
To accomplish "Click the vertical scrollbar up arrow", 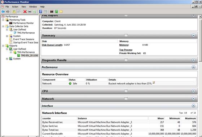I will point(200,17).
